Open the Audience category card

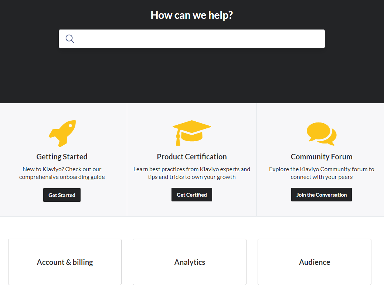[315, 262]
